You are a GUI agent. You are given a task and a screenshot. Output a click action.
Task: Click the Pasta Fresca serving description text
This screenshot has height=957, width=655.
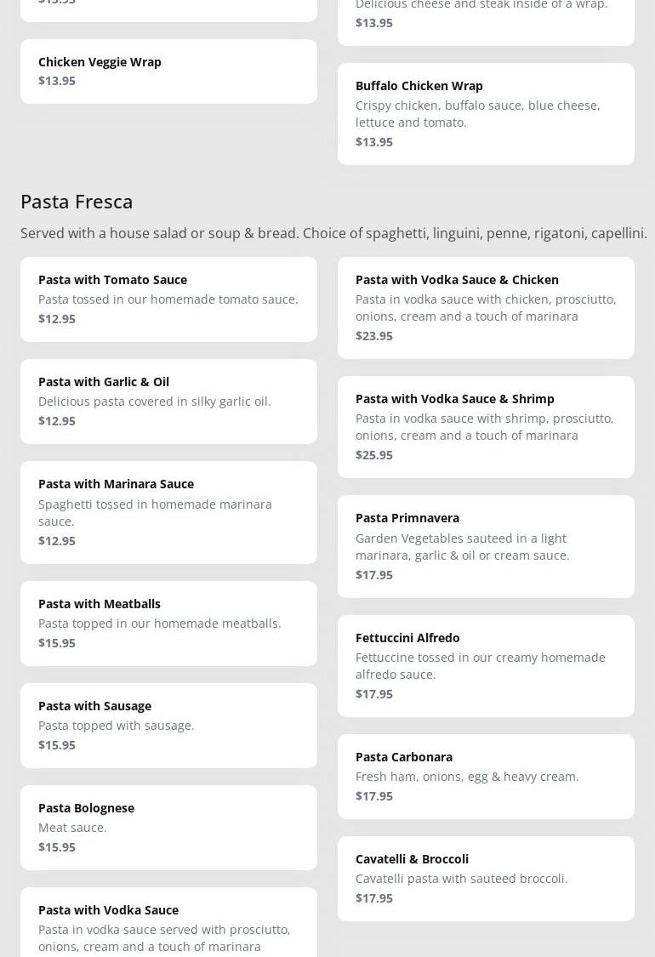[333, 233]
